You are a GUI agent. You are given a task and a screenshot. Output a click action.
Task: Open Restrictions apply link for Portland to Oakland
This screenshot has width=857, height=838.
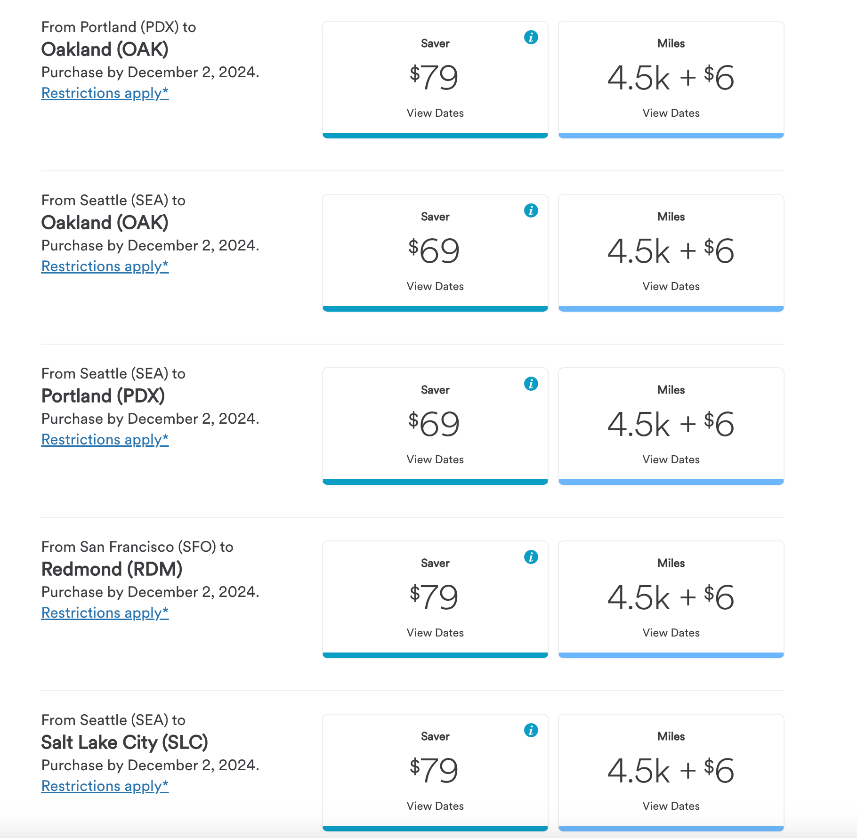[105, 93]
